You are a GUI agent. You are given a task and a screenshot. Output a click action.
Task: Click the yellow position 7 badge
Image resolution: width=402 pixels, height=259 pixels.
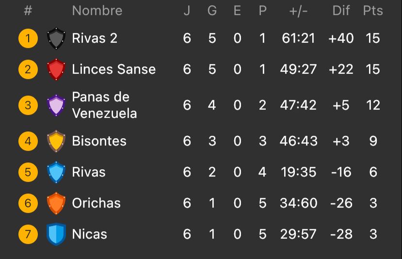coord(28,234)
